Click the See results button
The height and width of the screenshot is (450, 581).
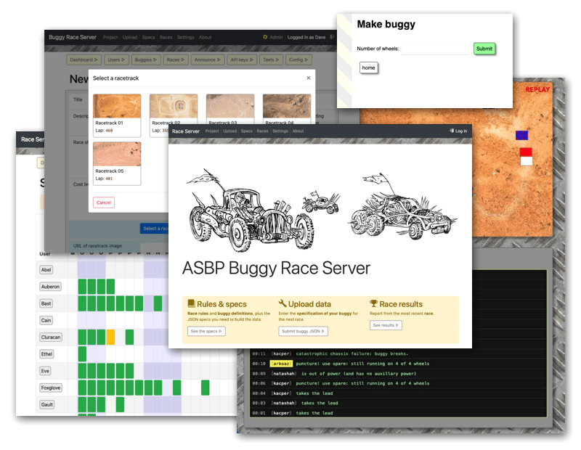coord(385,326)
